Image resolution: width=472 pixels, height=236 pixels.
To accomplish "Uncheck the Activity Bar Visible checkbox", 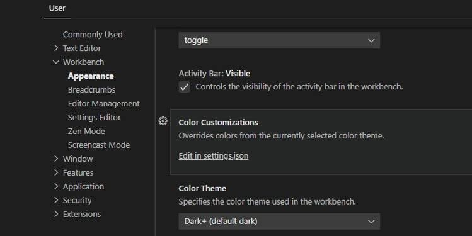I will (184, 87).
